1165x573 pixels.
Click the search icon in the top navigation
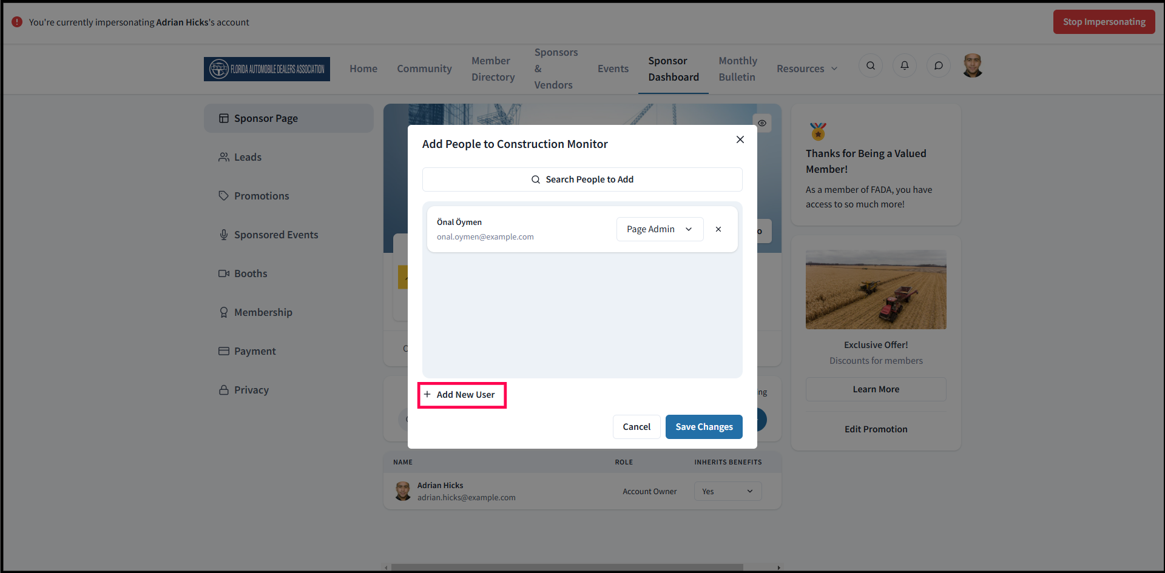[x=871, y=65]
